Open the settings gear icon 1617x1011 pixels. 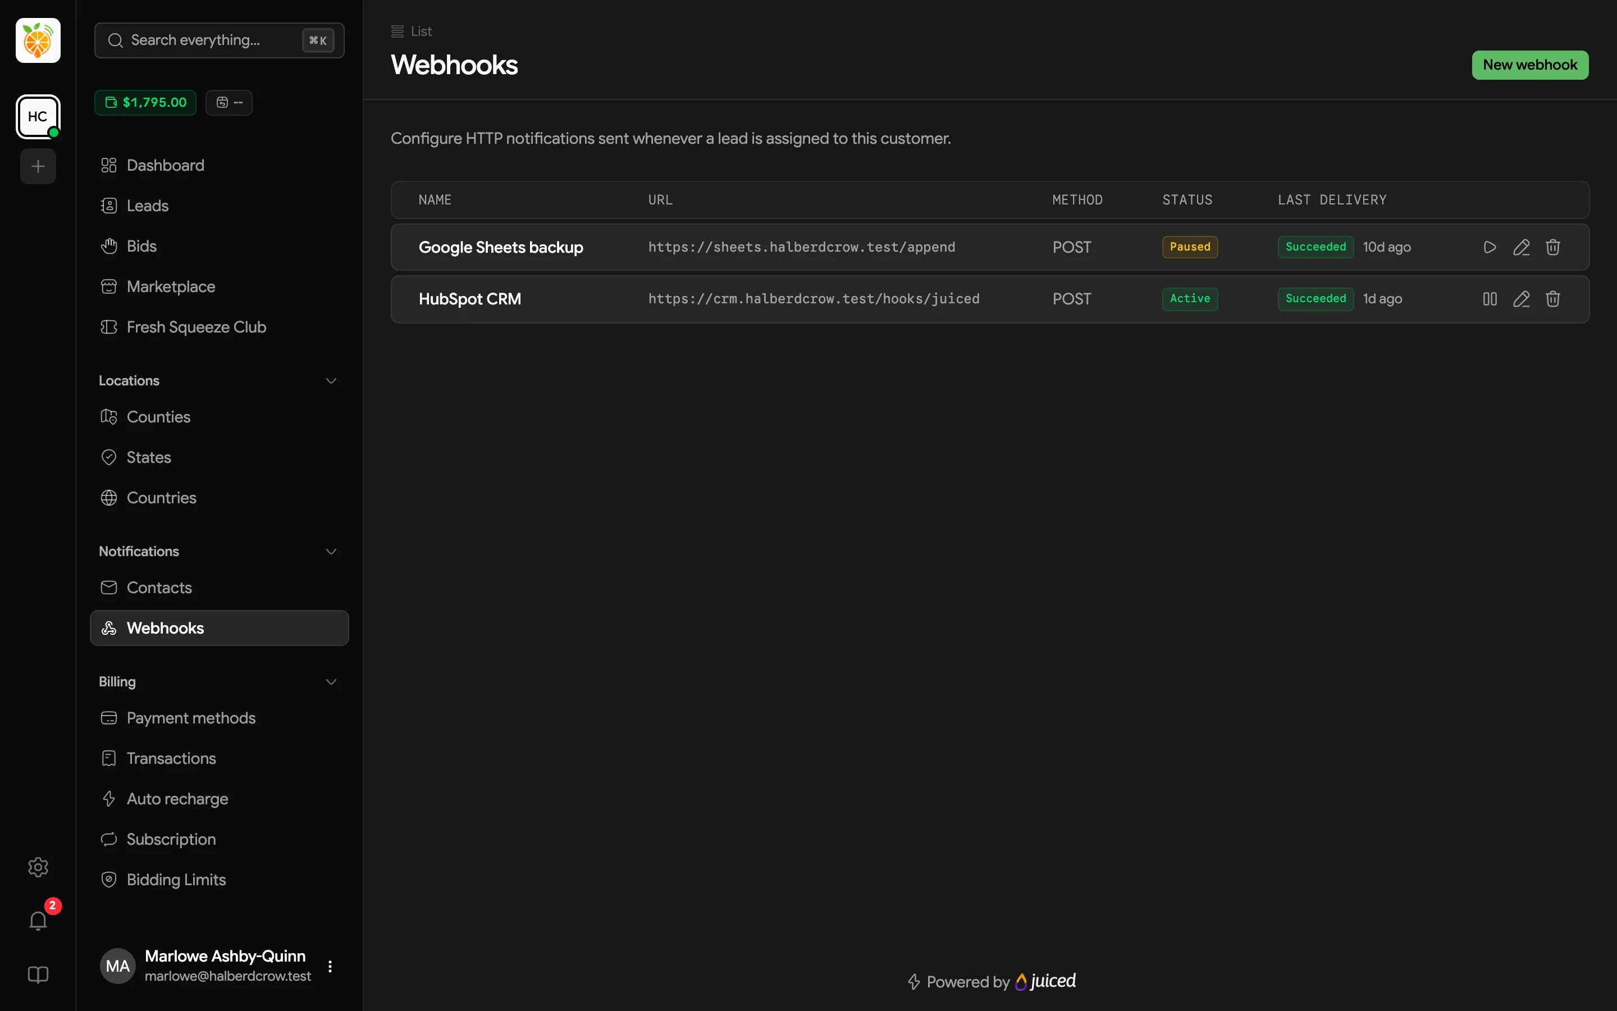(38, 867)
